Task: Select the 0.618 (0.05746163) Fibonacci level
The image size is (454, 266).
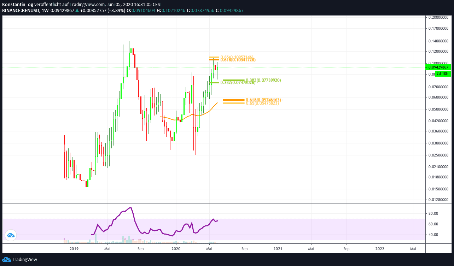Action: 233,100
